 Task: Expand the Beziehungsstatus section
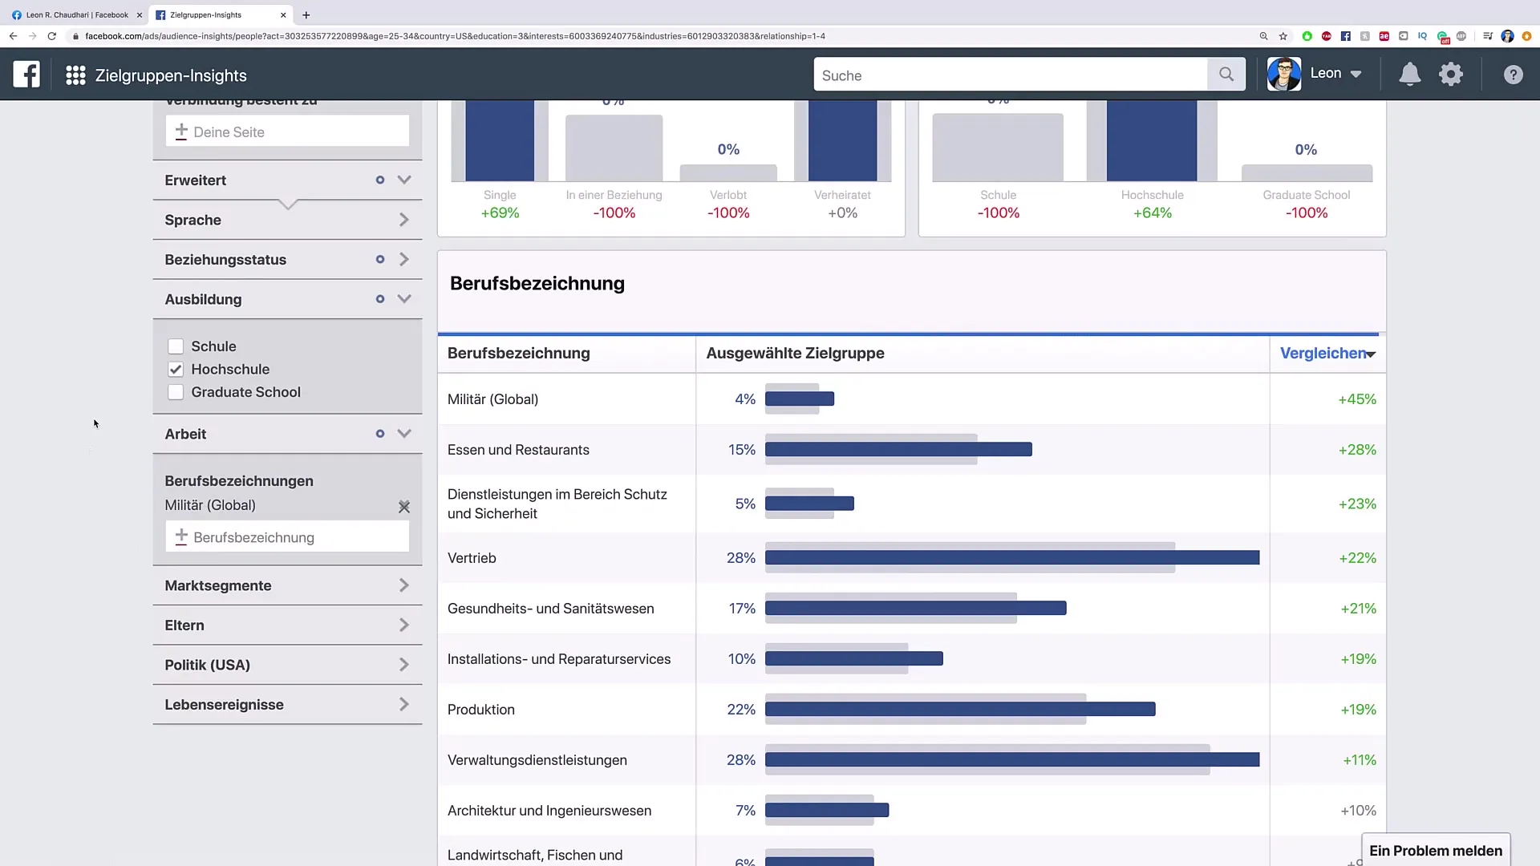[404, 259]
